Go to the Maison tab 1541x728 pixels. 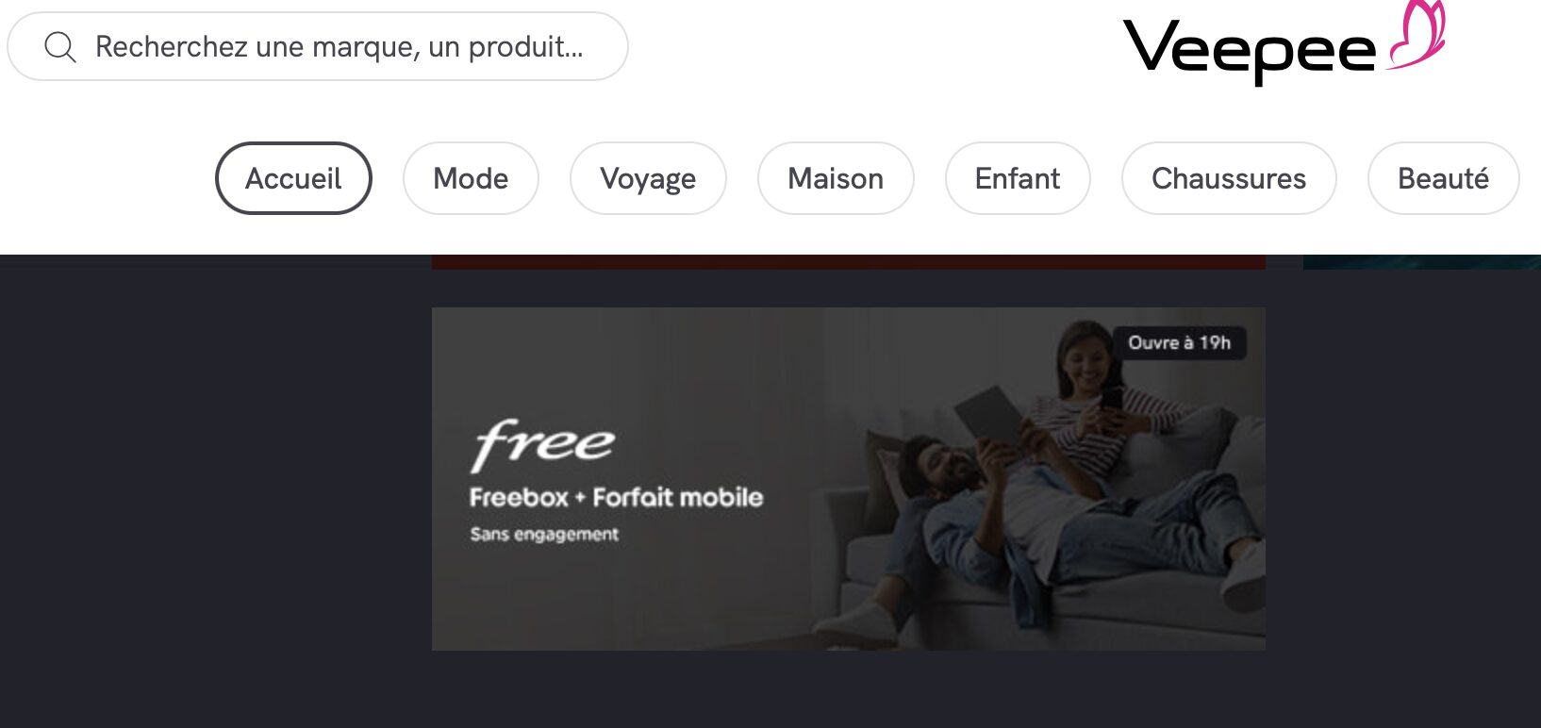pos(836,178)
